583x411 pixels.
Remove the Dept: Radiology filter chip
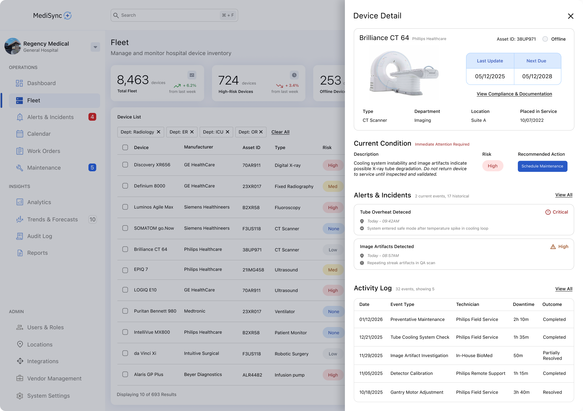159,132
